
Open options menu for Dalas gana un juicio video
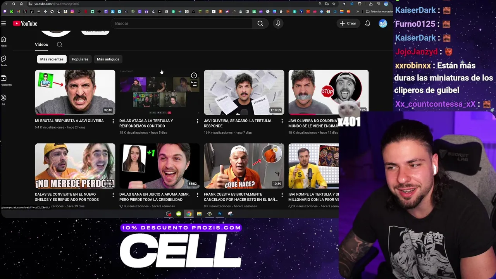click(x=198, y=195)
